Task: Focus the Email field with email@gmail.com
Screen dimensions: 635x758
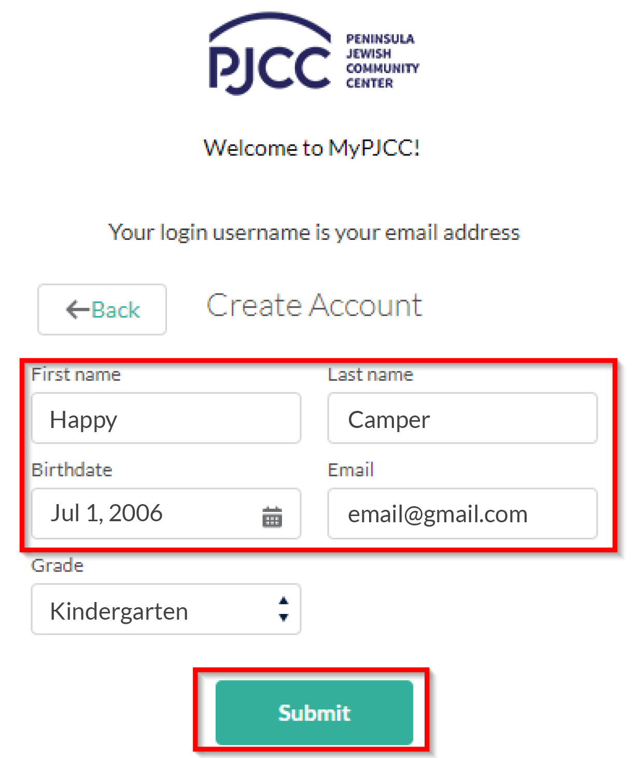Action: 462,514
